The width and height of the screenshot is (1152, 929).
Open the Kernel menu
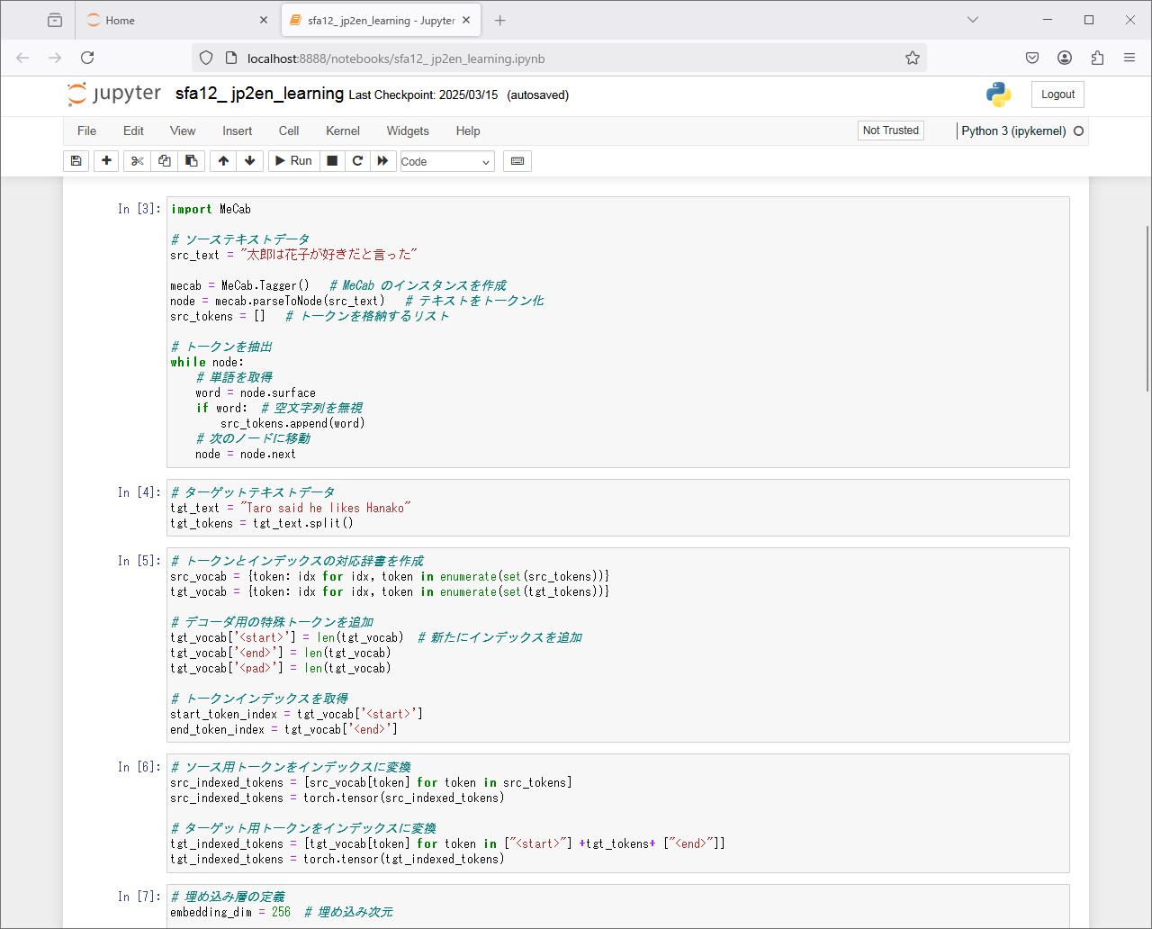(x=342, y=131)
